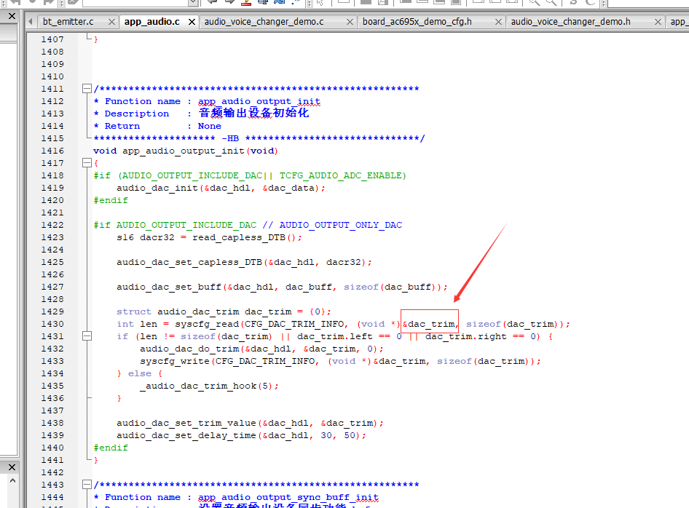Close the bt_emitter.c tab
Viewport: 689px width, 508px height.
pyautogui.click(x=111, y=22)
